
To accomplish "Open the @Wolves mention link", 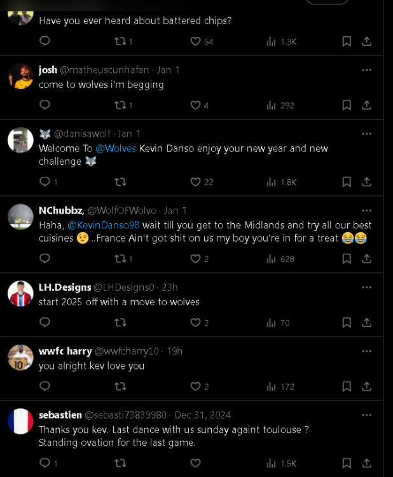I will click(x=116, y=148).
